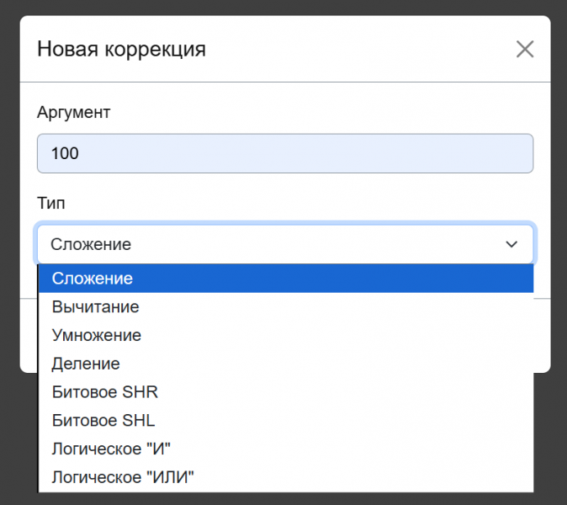Click empty body space right of Тип label
Image resolution: width=567 pixels, height=505 pixels.
tap(294, 203)
